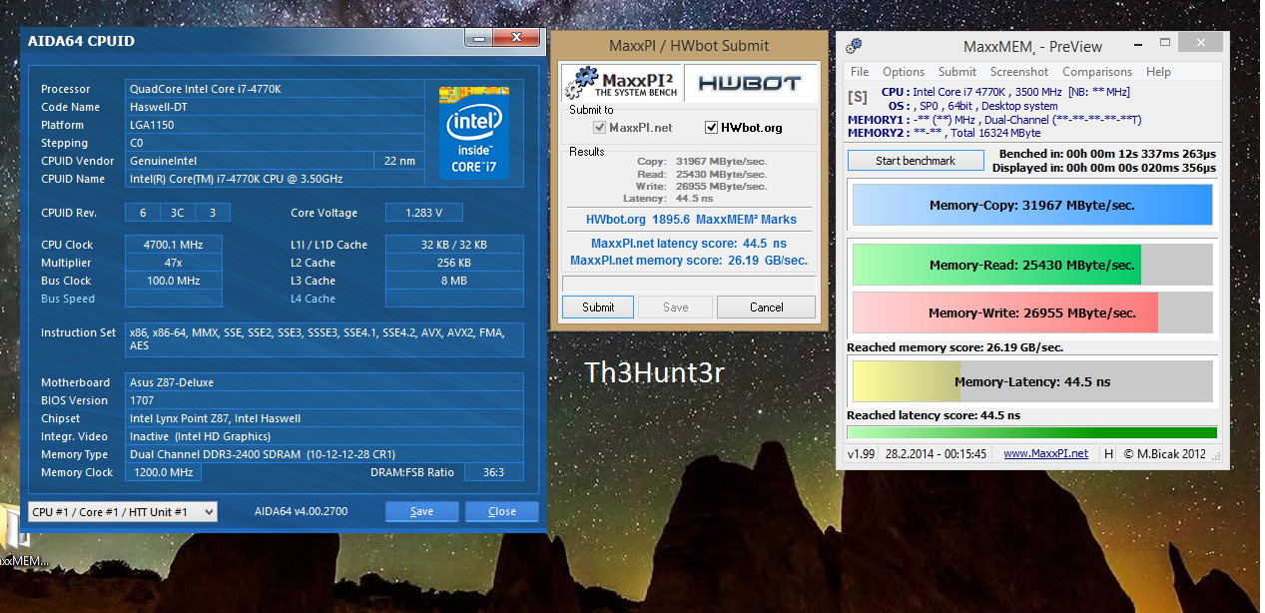1265x613 pixels.
Task: Click the Asus Z87-Deluxe motherboard value
Action: click(x=324, y=382)
